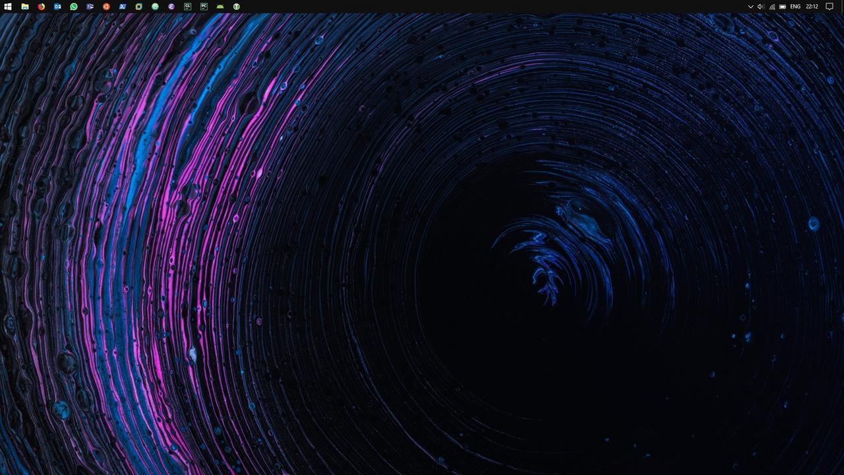Open Emacs from the taskbar
The height and width of the screenshot is (475, 844).
tap(171, 7)
